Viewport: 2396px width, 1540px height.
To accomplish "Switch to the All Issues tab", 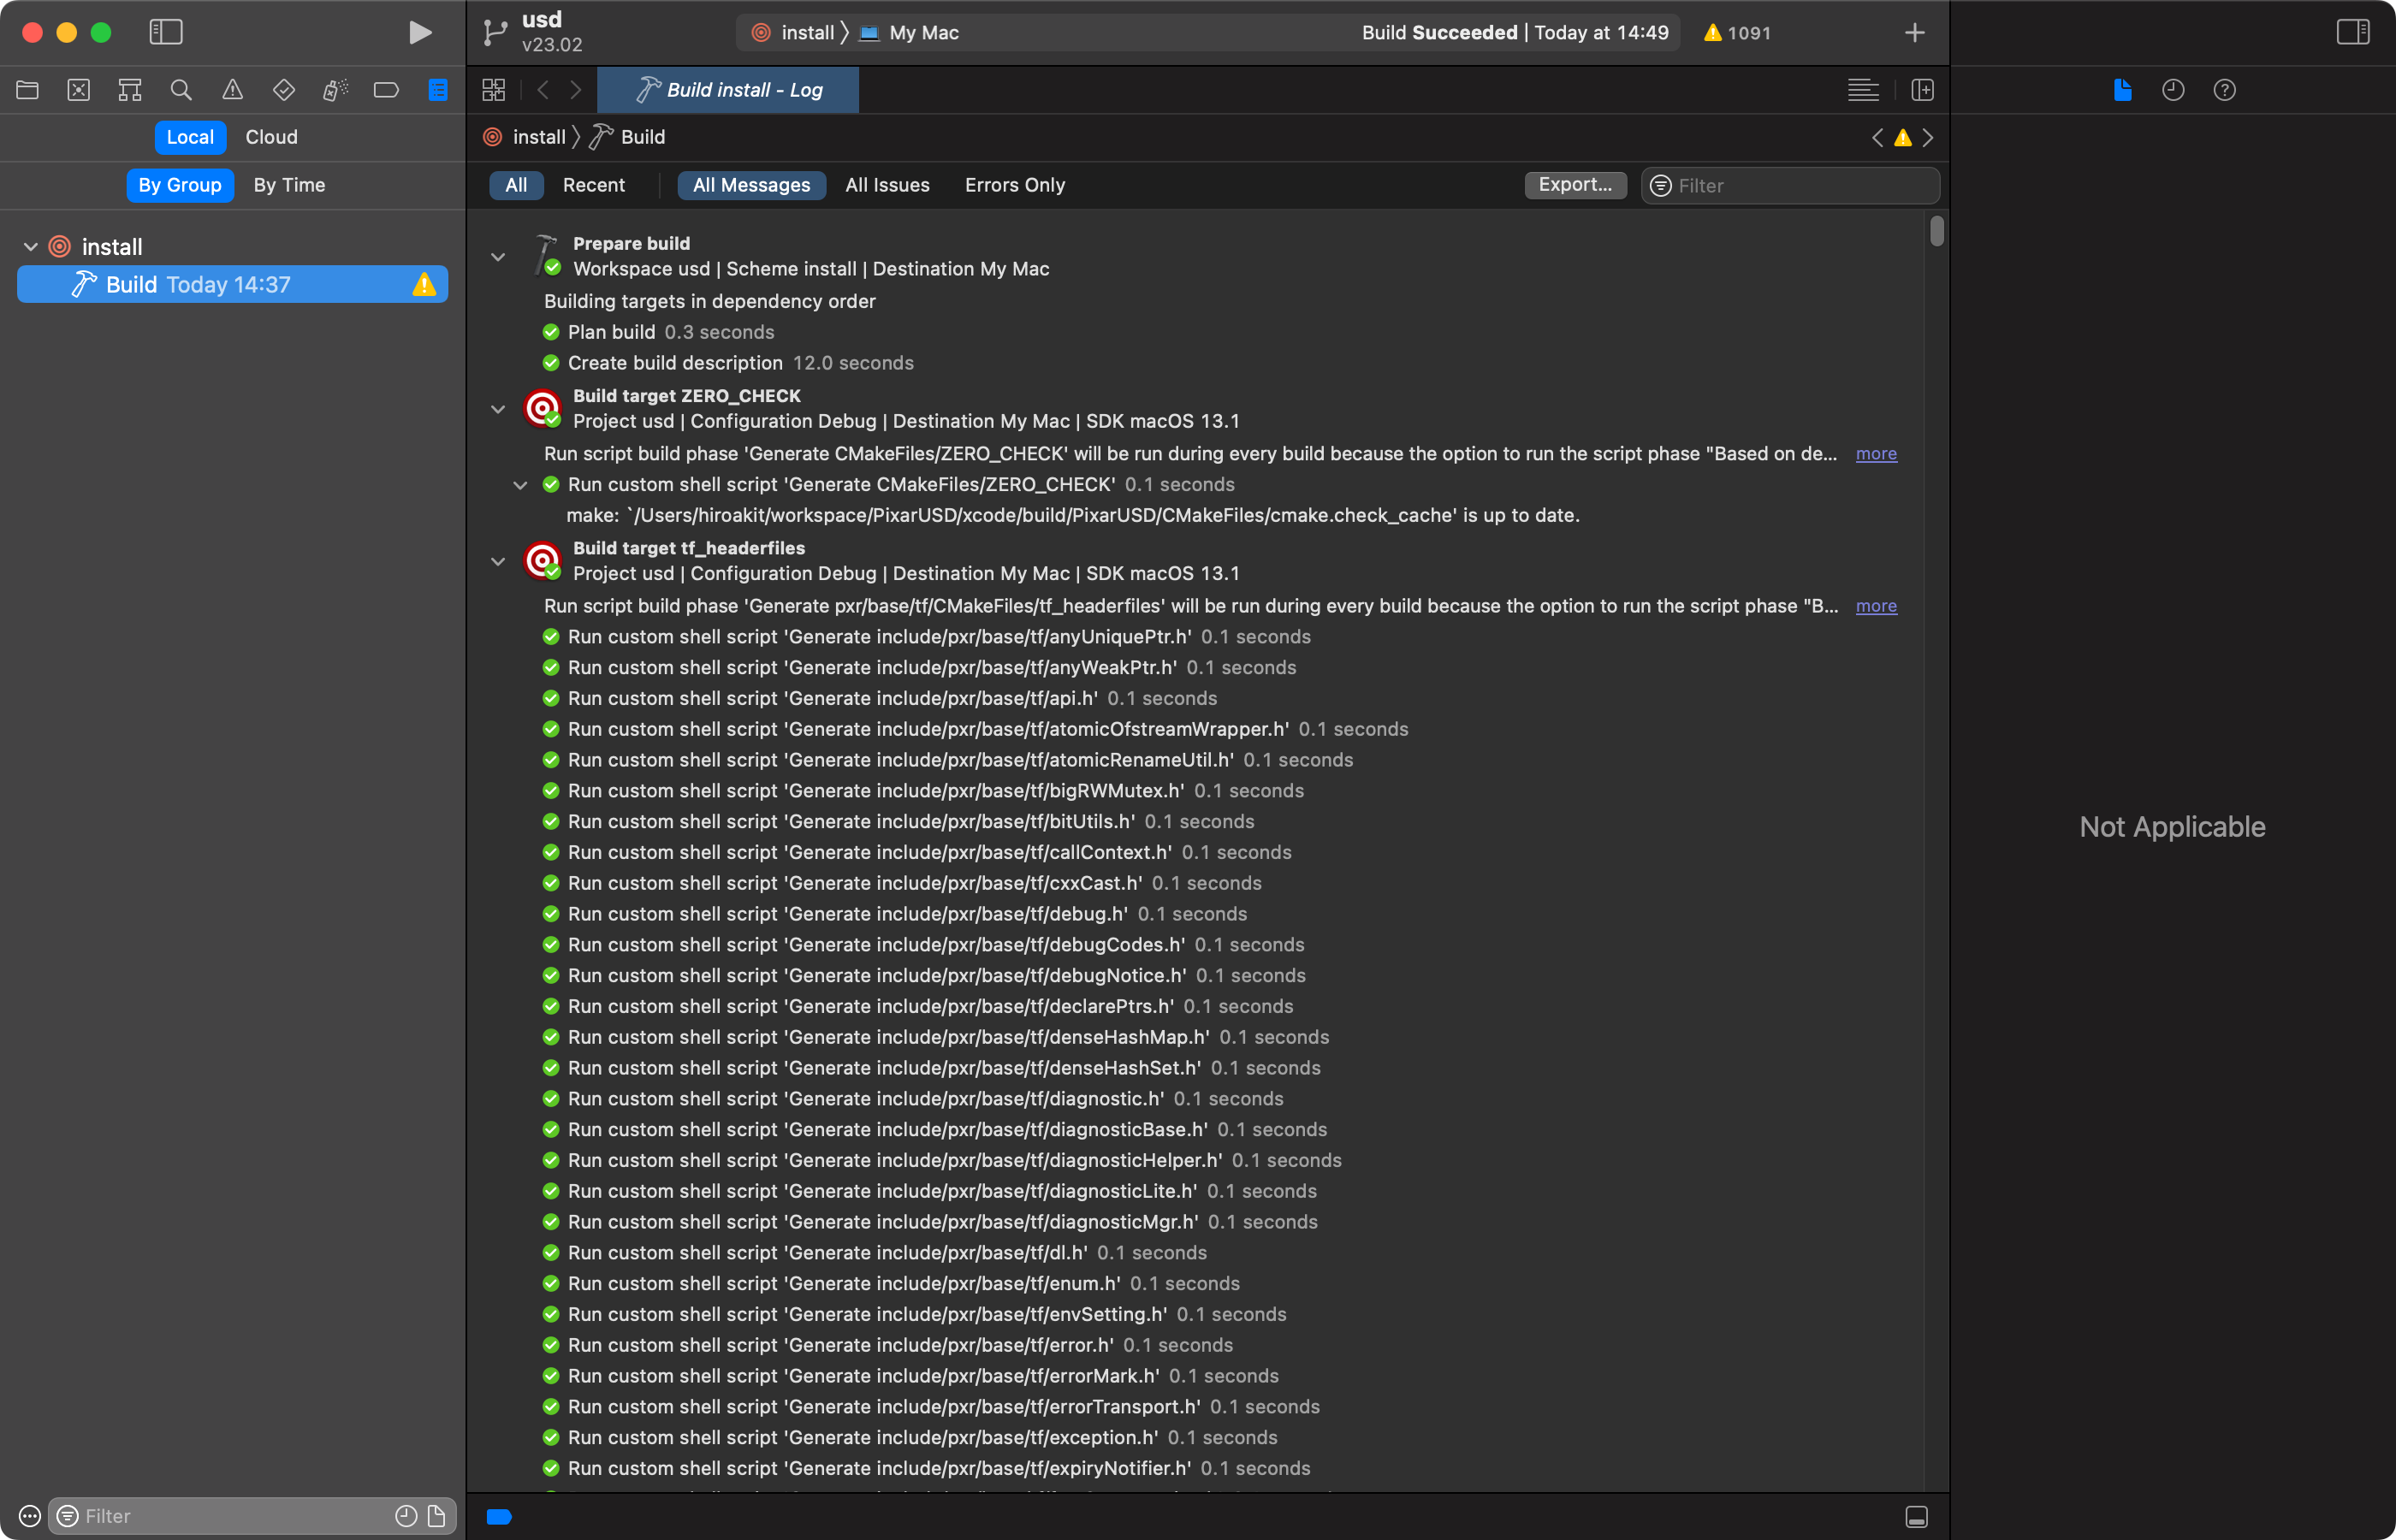I will point(886,185).
